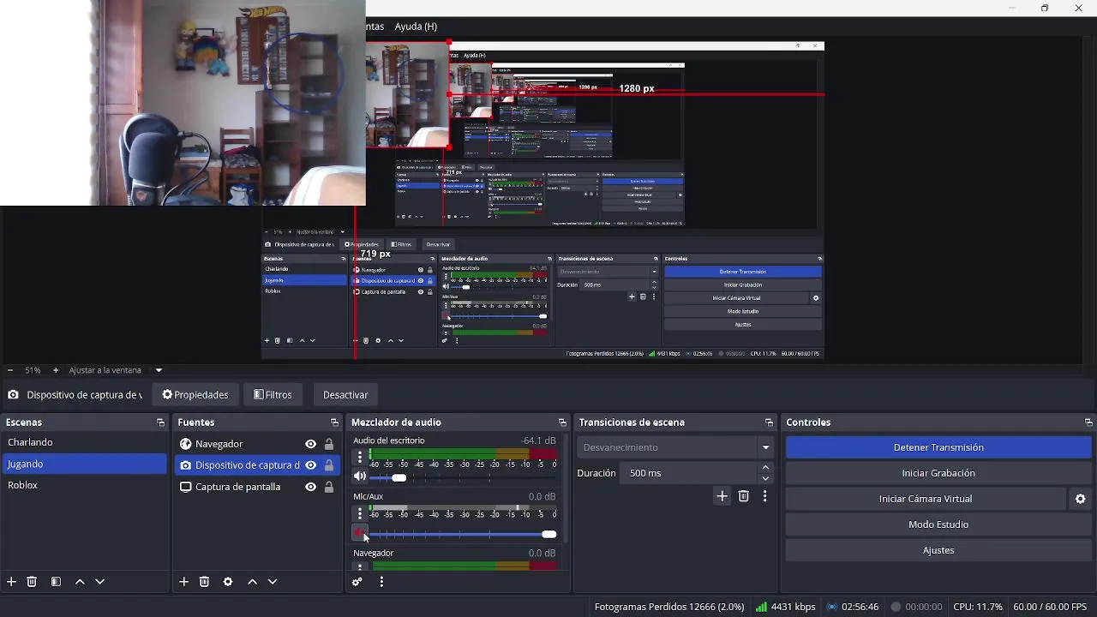The image size is (1097, 617).
Task: Undock the Mezclador de audio panel
Action: pos(562,422)
